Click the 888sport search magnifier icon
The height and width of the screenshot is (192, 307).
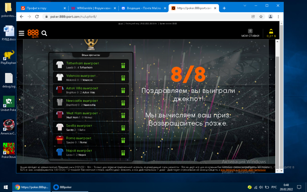(44, 33)
